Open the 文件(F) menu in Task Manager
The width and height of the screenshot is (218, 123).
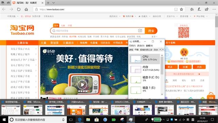pos(132,45)
